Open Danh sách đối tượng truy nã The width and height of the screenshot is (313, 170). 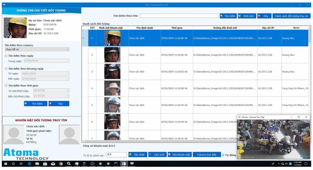click(x=291, y=16)
